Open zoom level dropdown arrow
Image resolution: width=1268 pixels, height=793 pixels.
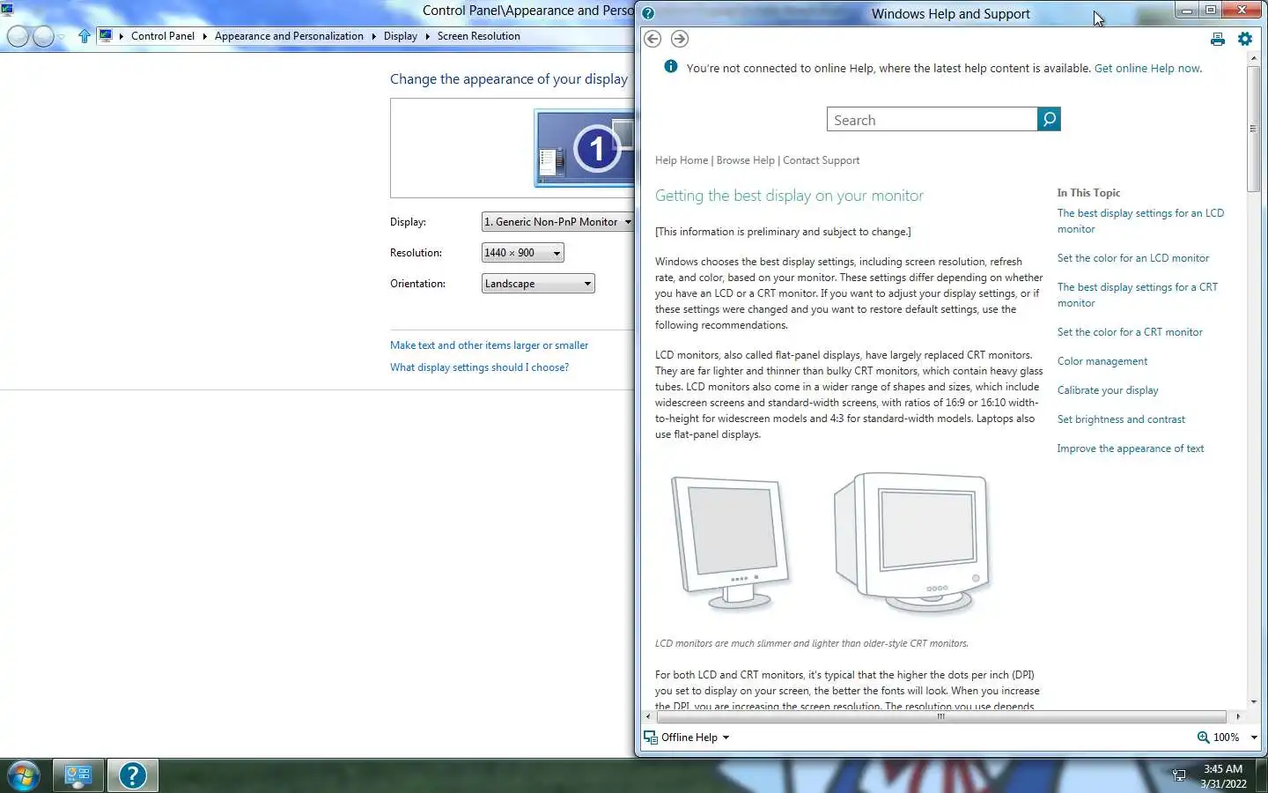pyautogui.click(x=1254, y=737)
